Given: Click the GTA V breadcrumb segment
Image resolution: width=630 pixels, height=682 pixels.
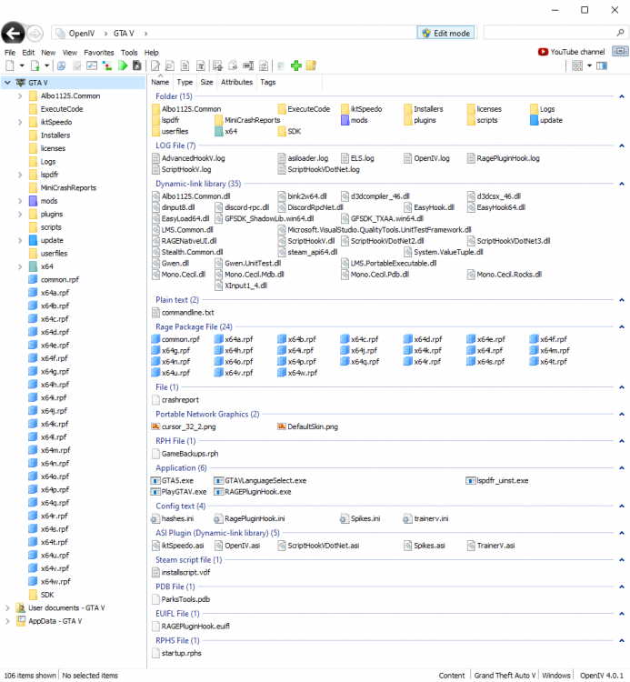Looking at the screenshot, I should tap(124, 33).
